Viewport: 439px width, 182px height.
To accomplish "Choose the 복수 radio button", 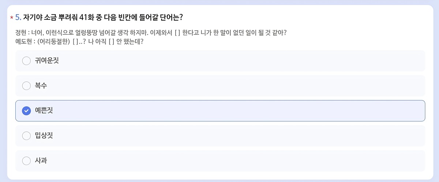I will [x=26, y=86].
